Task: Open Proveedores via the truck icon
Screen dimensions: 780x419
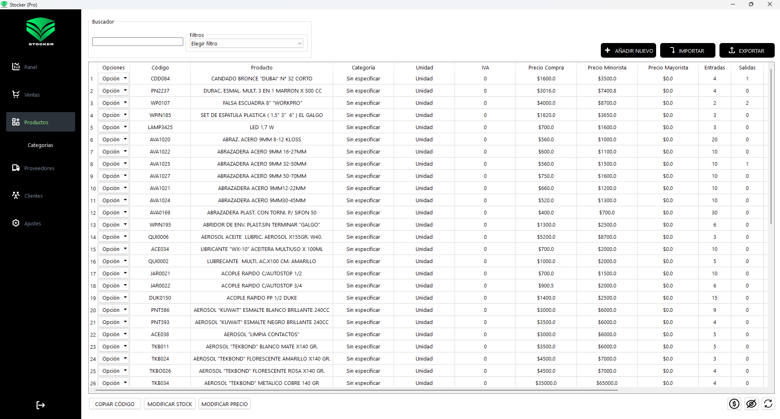Action: pyautogui.click(x=15, y=168)
